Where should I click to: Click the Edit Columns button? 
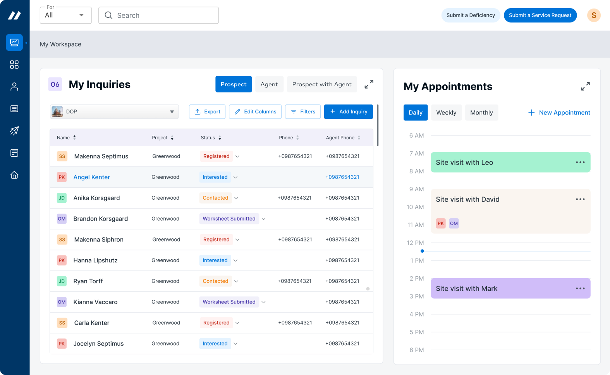point(255,111)
